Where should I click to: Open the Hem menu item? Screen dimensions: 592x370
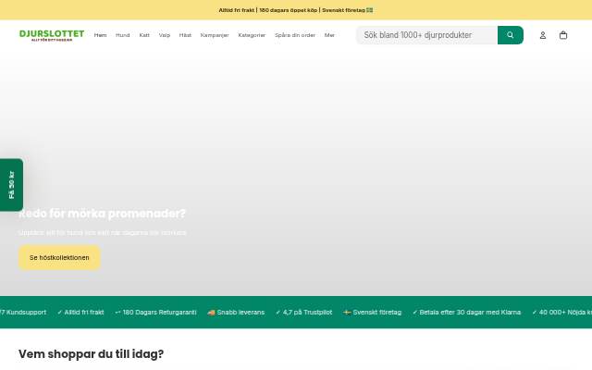101,35
